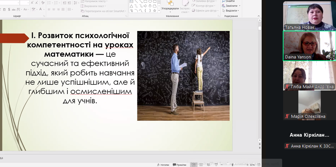336x167 pixels.
Task: Select Татьяна Новак's video thumbnail
Action: 309,16
